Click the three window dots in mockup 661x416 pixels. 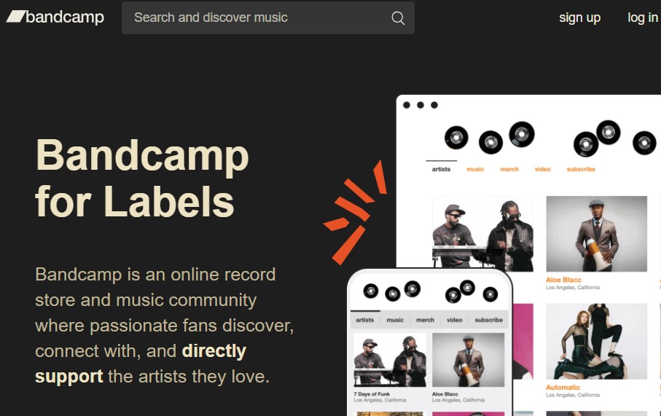point(421,105)
